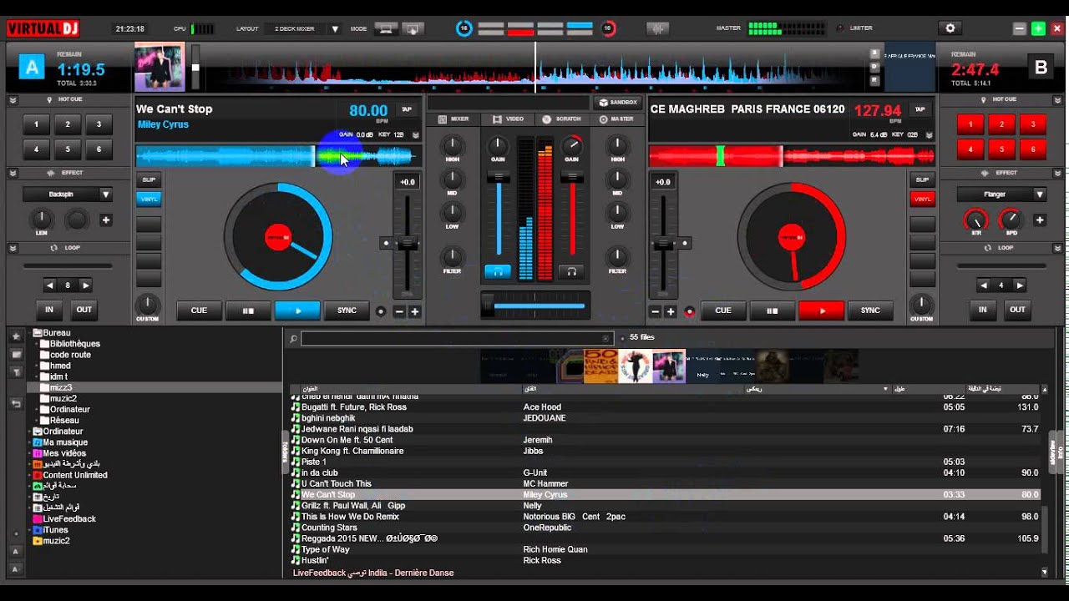1069x601 pixels.
Task: Double loop length with right arrow deck B
Action: [1020, 285]
